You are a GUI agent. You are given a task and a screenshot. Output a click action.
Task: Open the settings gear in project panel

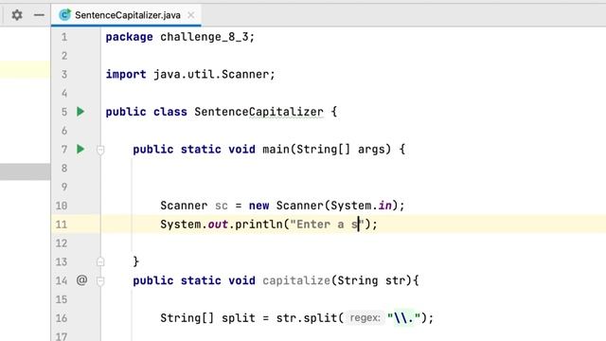point(17,15)
